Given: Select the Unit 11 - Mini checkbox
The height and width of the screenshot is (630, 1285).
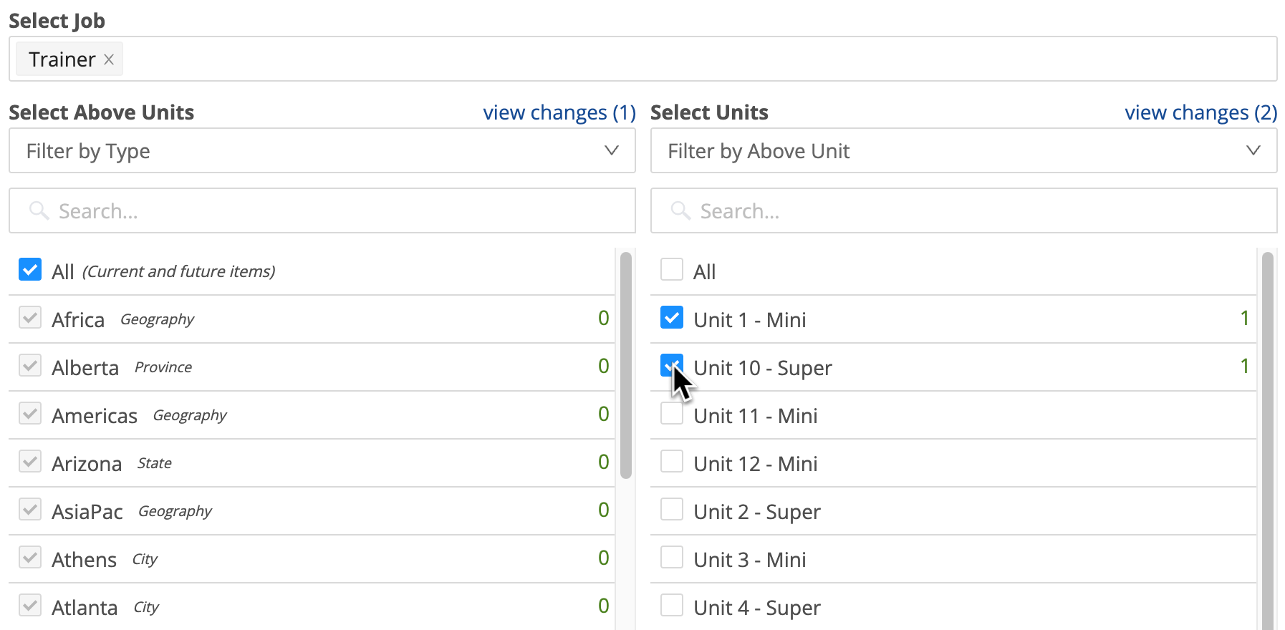Looking at the screenshot, I should coord(672,413).
